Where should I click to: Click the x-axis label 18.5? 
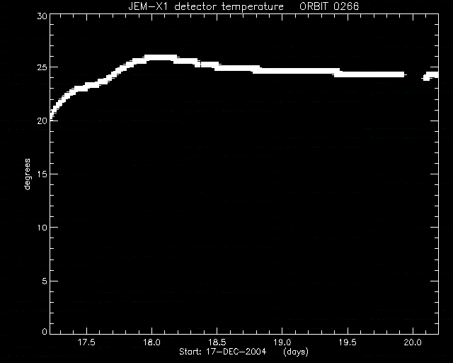[217, 342]
